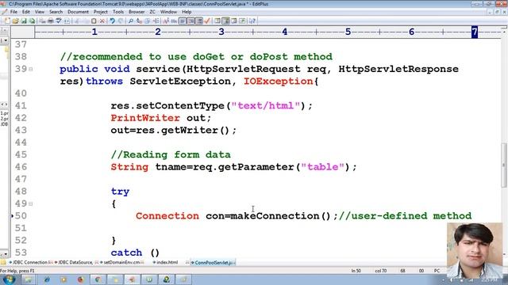508x285 pixels.
Task: Save all open files
Action: pyautogui.click(x=32, y=21)
